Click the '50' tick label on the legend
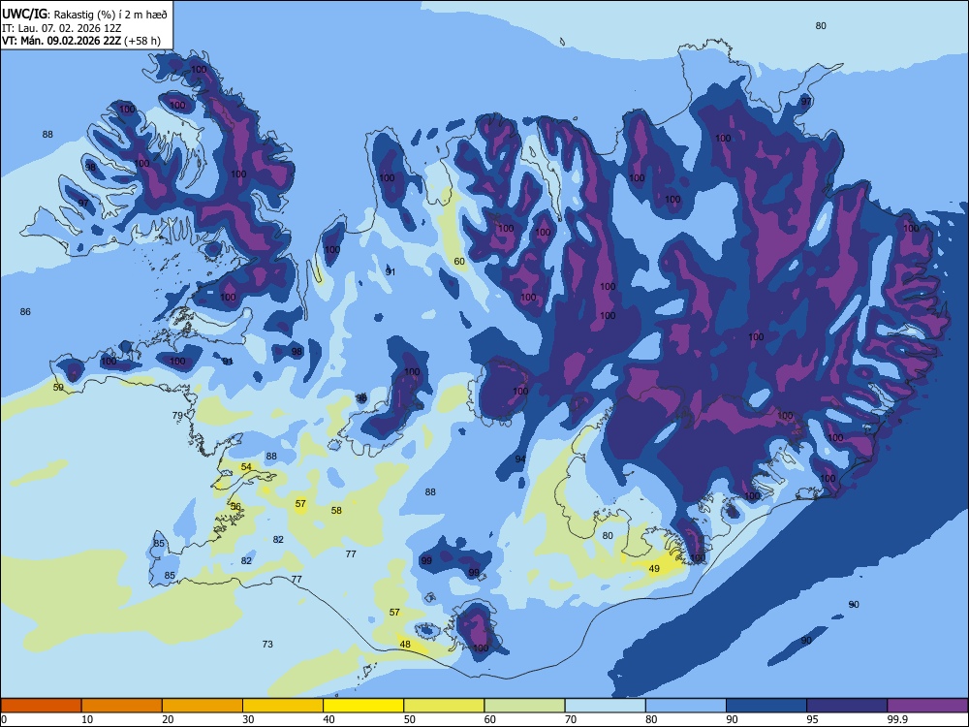 pyautogui.click(x=410, y=719)
